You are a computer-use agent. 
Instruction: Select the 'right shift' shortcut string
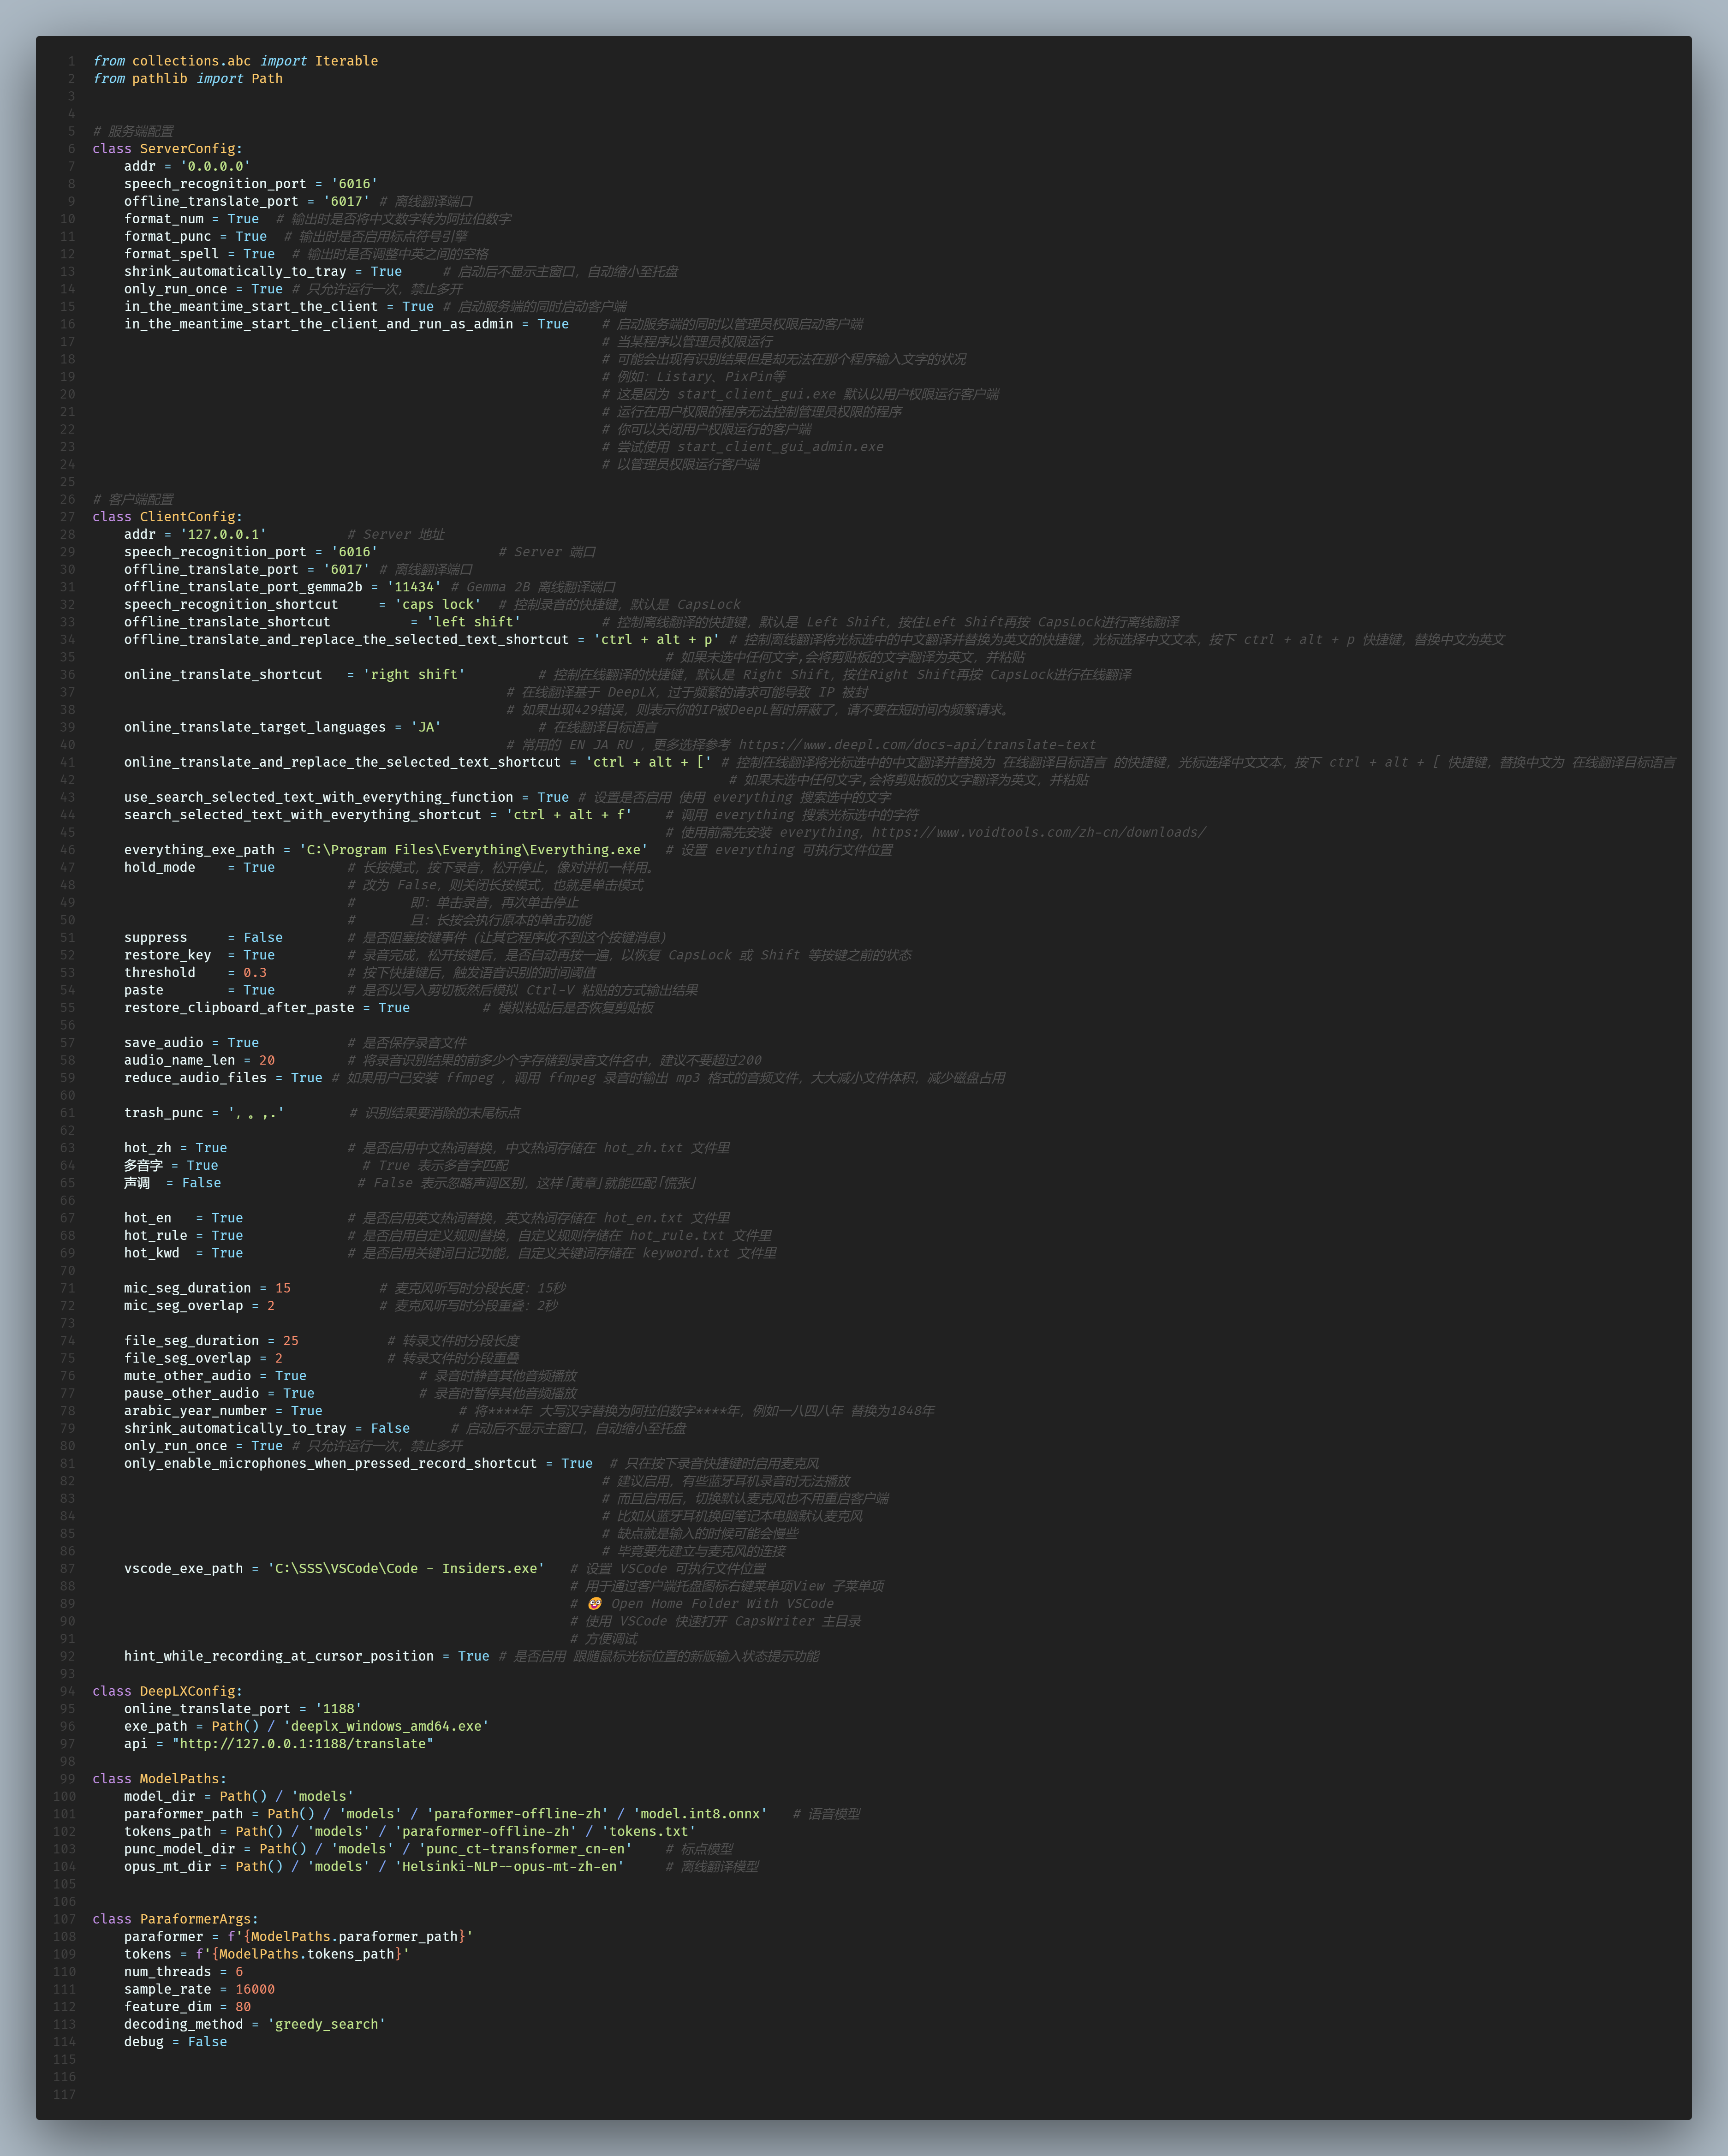coord(414,675)
